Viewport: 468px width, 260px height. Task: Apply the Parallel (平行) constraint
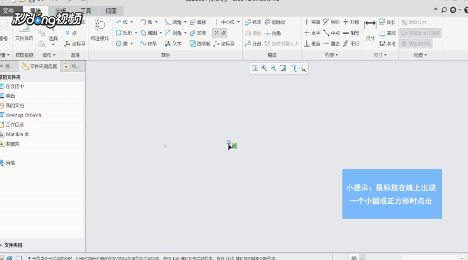coord(351,43)
